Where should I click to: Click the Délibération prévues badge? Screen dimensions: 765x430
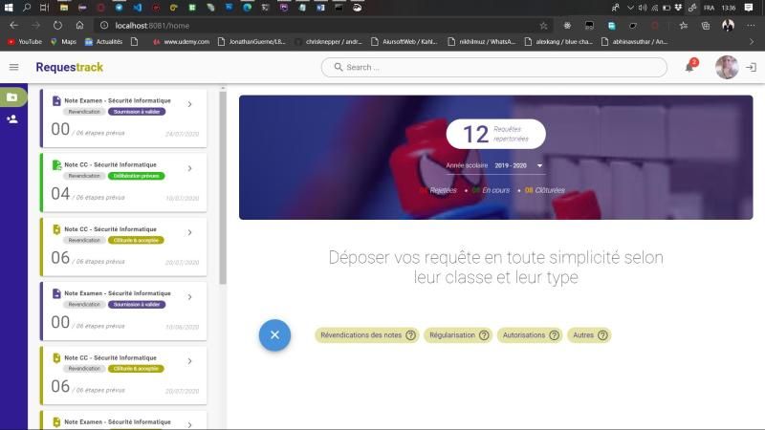pos(136,176)
